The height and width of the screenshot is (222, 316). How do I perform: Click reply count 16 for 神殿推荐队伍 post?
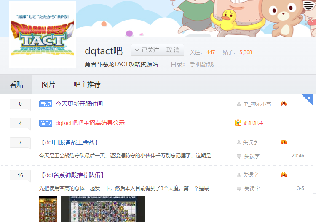20,175
